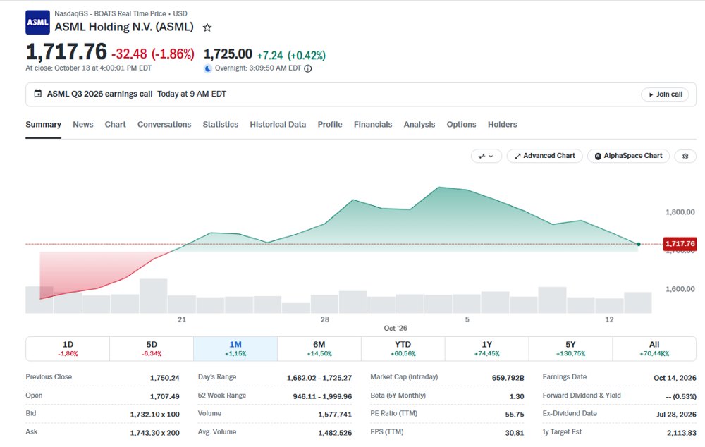Screen dimensions: 705x447
Task: Click the overnight price 1,725.00
Action: click(x=228, y=54)
